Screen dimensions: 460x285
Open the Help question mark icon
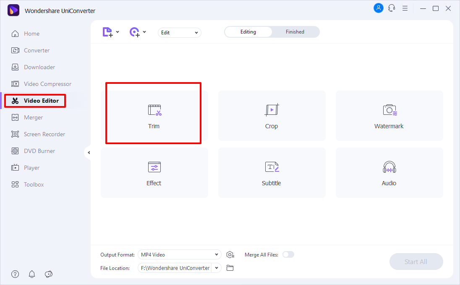[15, 274]
